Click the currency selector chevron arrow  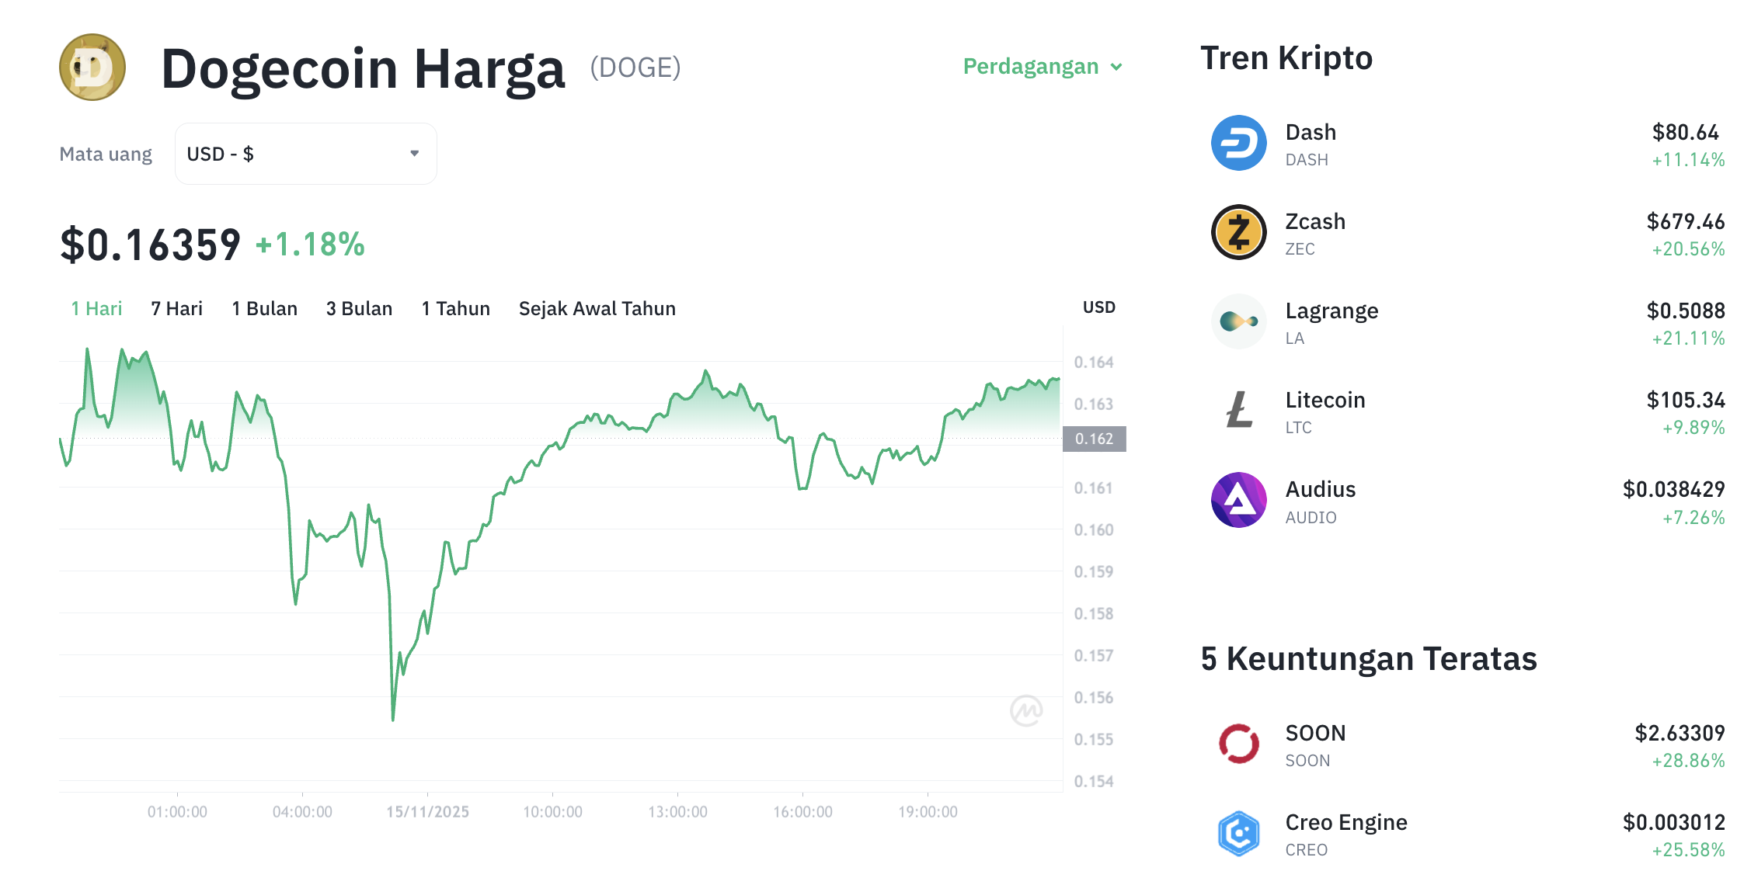[x=414, y=153]
